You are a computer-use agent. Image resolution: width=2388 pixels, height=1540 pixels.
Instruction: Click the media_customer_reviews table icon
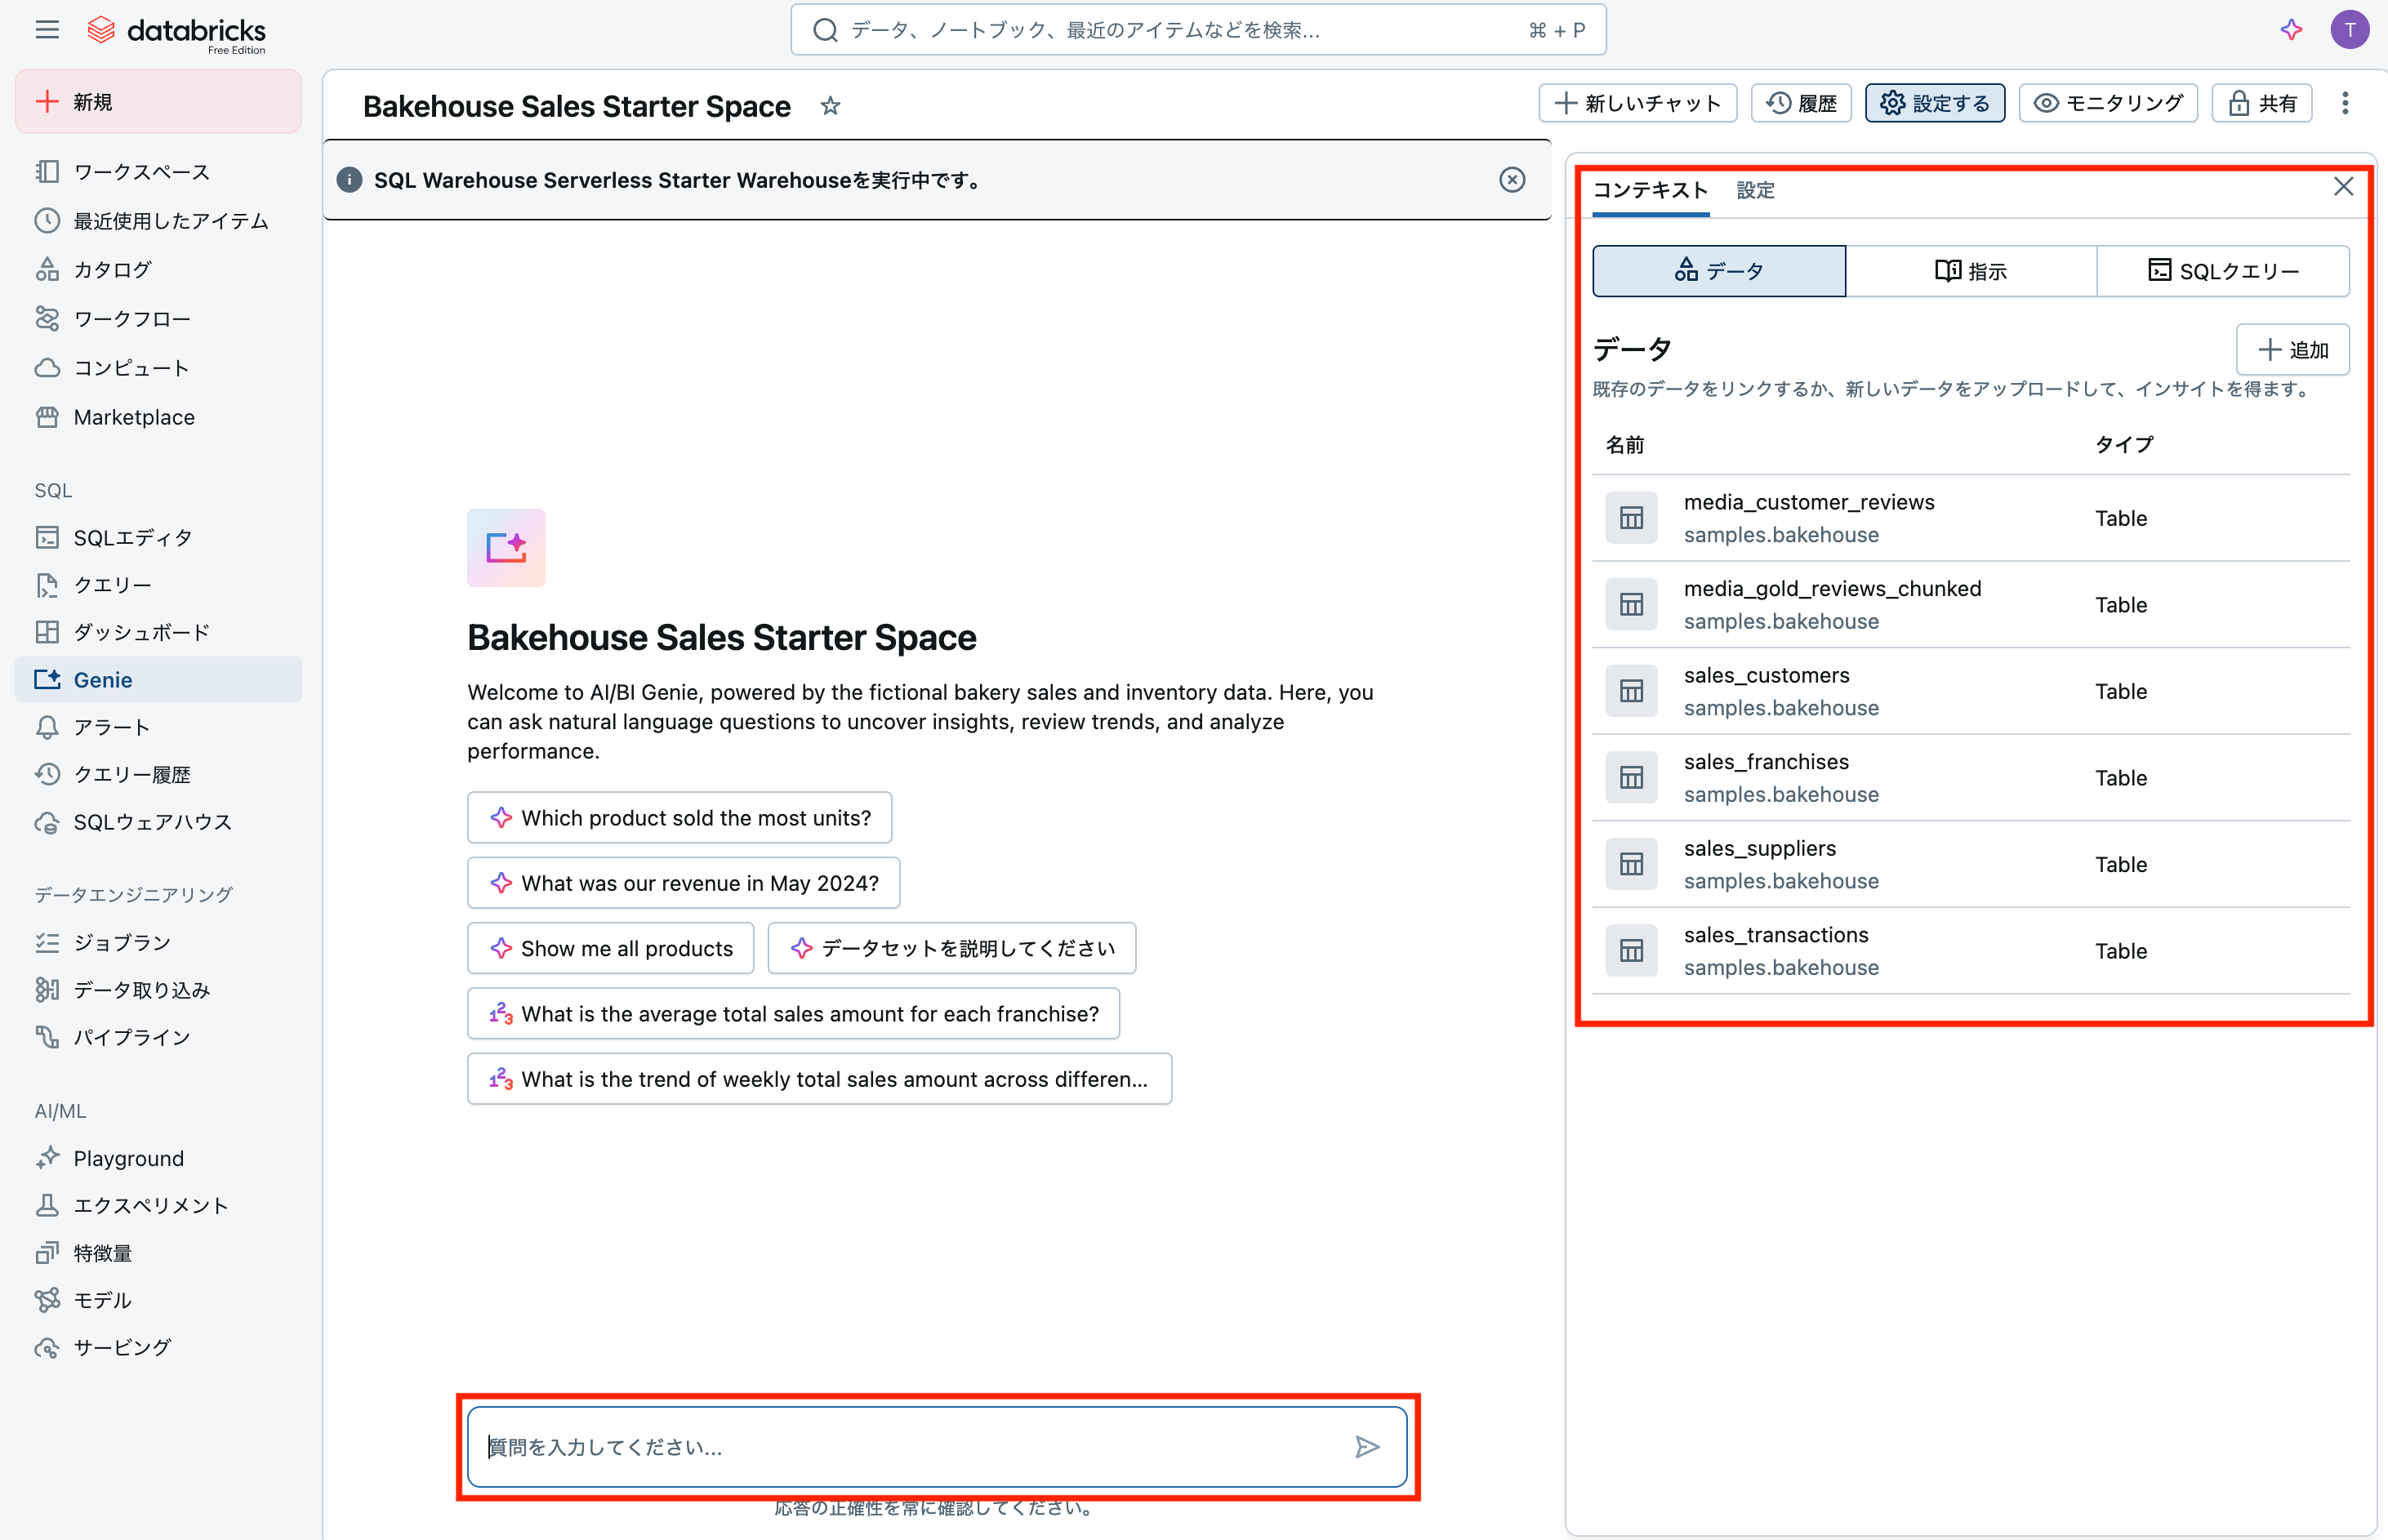click(x=1631, y=518)
